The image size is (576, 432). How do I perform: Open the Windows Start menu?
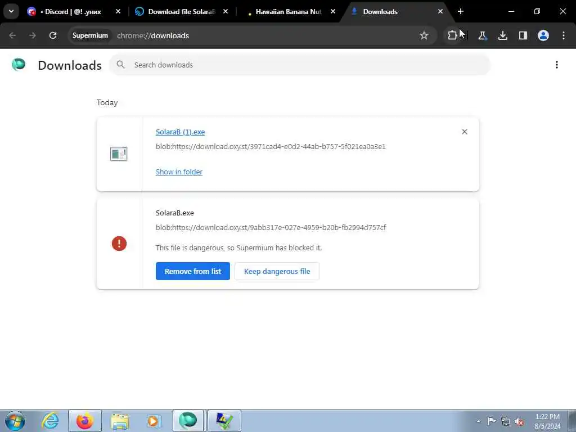click(x=15, y=421)
